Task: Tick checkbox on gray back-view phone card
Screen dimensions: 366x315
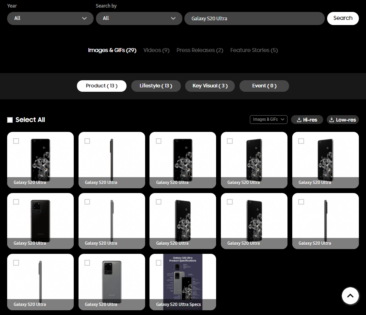Action: point(87,263)
